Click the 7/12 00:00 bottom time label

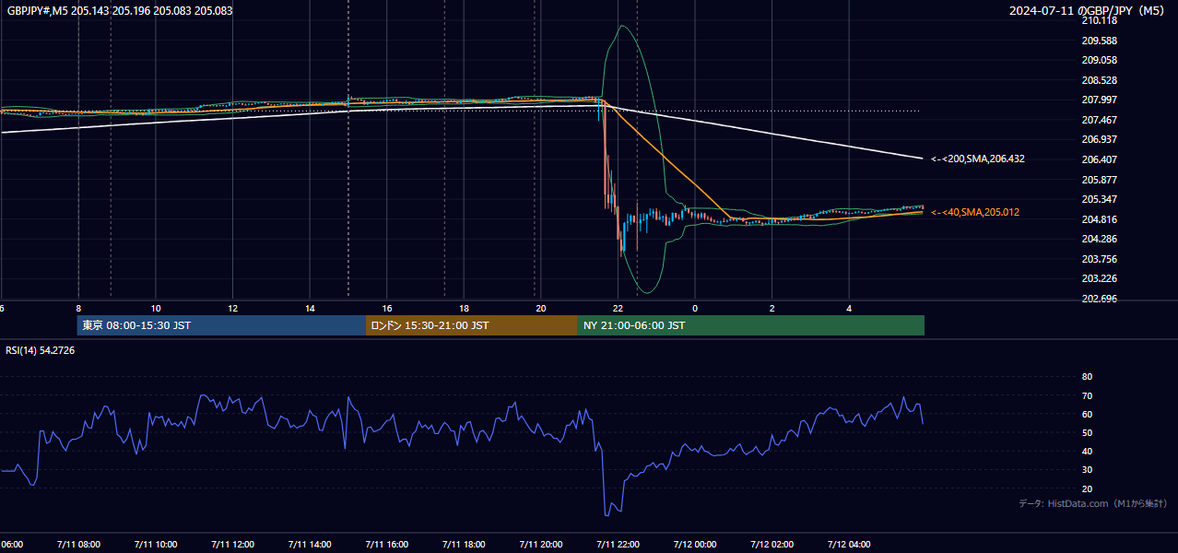[x=695, y=545]
